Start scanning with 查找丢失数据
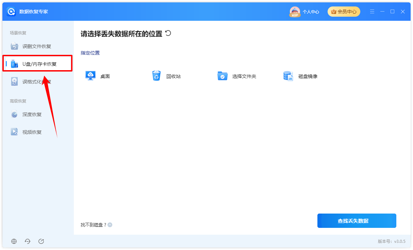The width and height of the screenshot is (413, 250). [357, 221]
